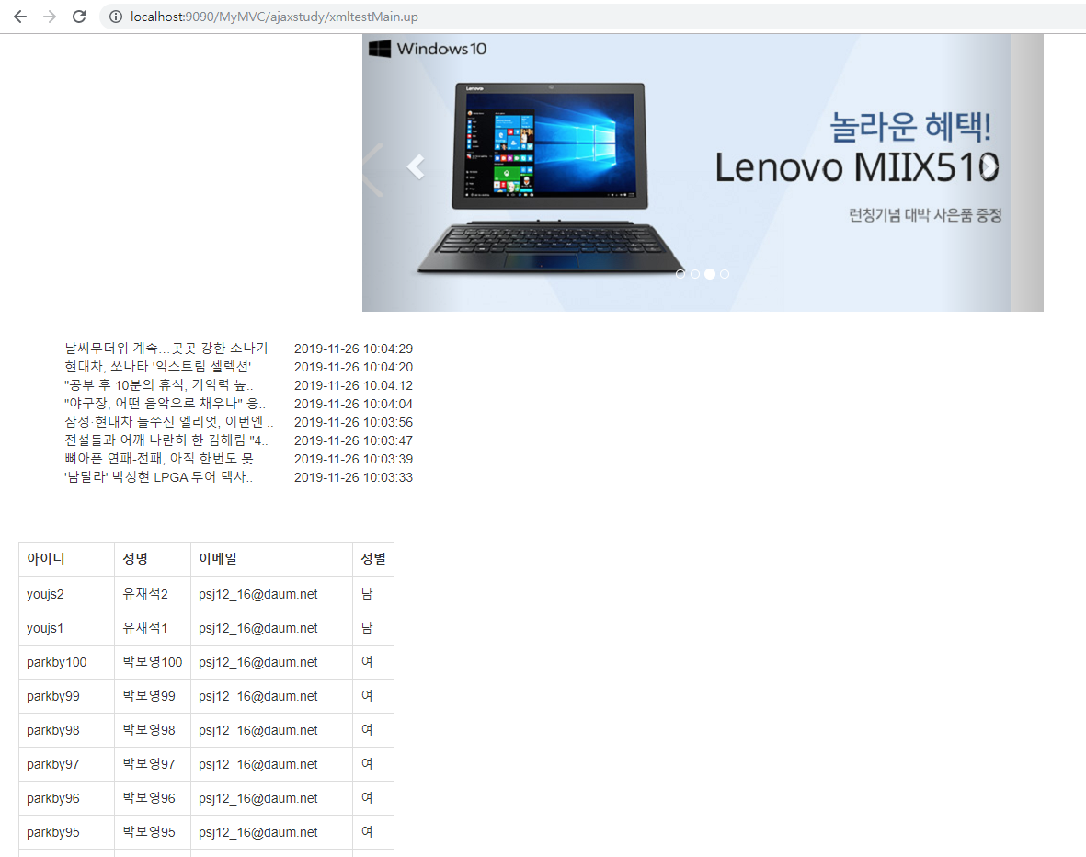The height and width of the screenshot is (857, 1086).
Task: Click the name cell 유재석1
Action: pos(153,628)
